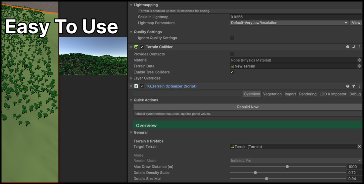Screen dimensions: 364x184
Task: Open Terrain Collider three-dot options menu
Action: pyautogui.click(x=360, y=47)
